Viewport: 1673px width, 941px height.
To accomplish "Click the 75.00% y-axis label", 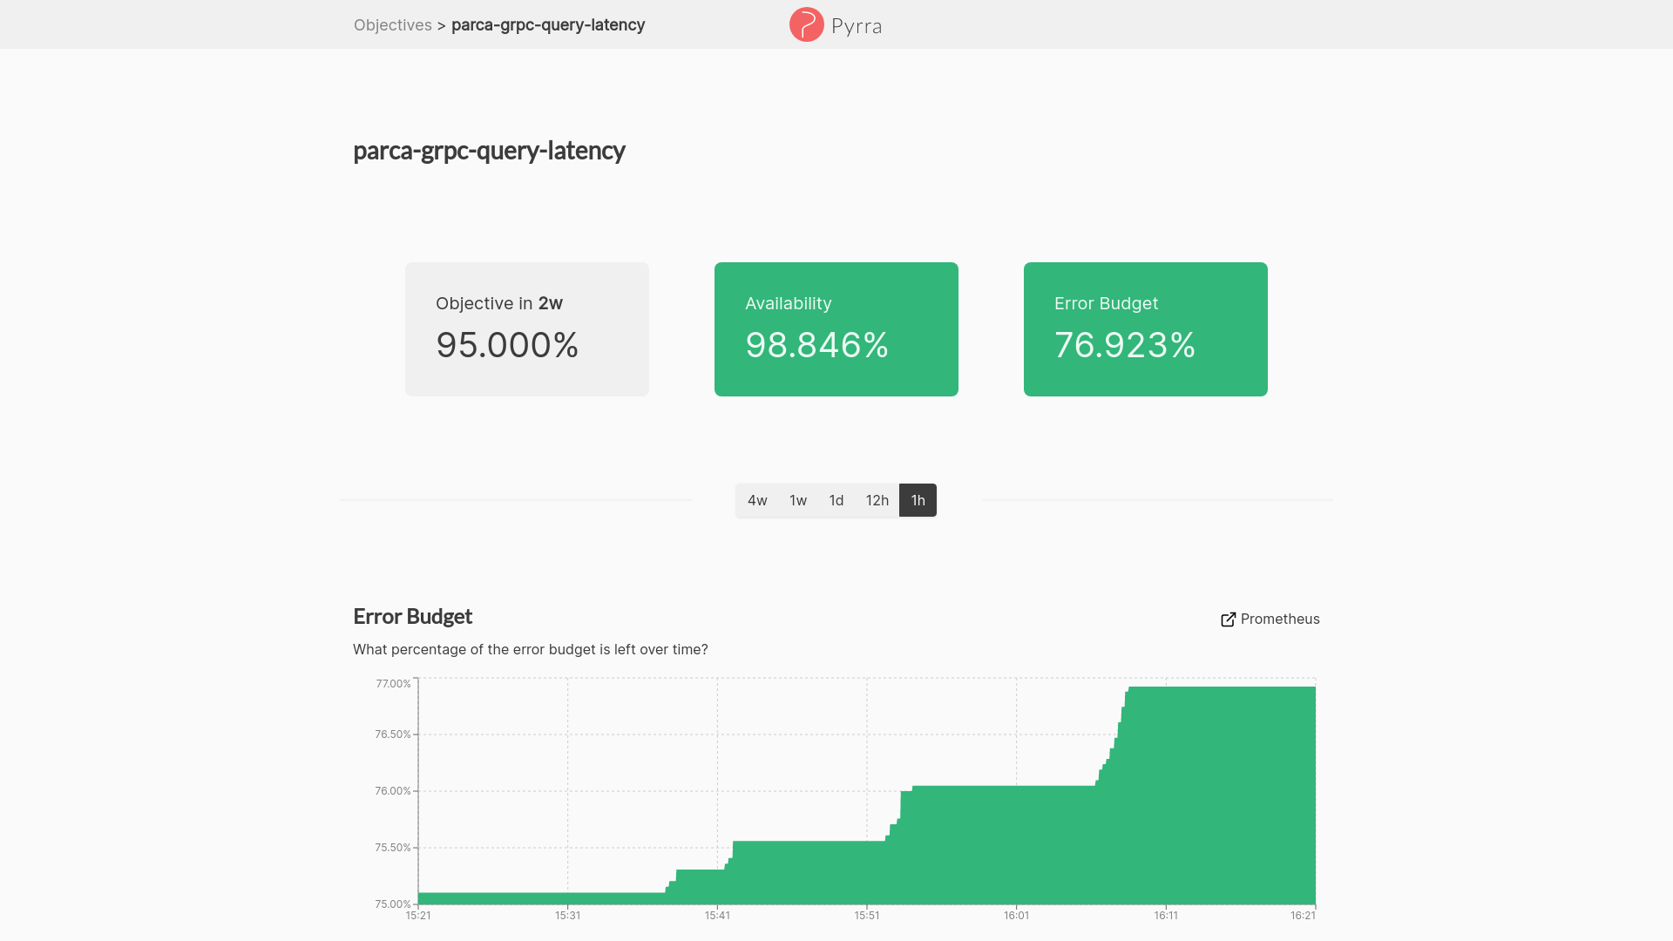I will 393,904.
